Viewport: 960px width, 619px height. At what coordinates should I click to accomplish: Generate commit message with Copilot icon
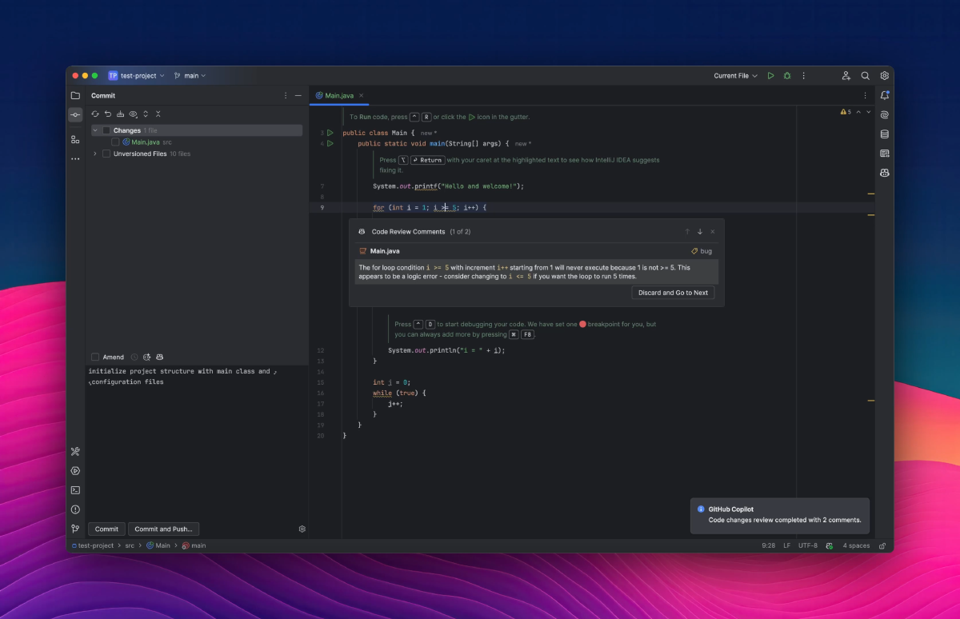[x=160, y=357]
